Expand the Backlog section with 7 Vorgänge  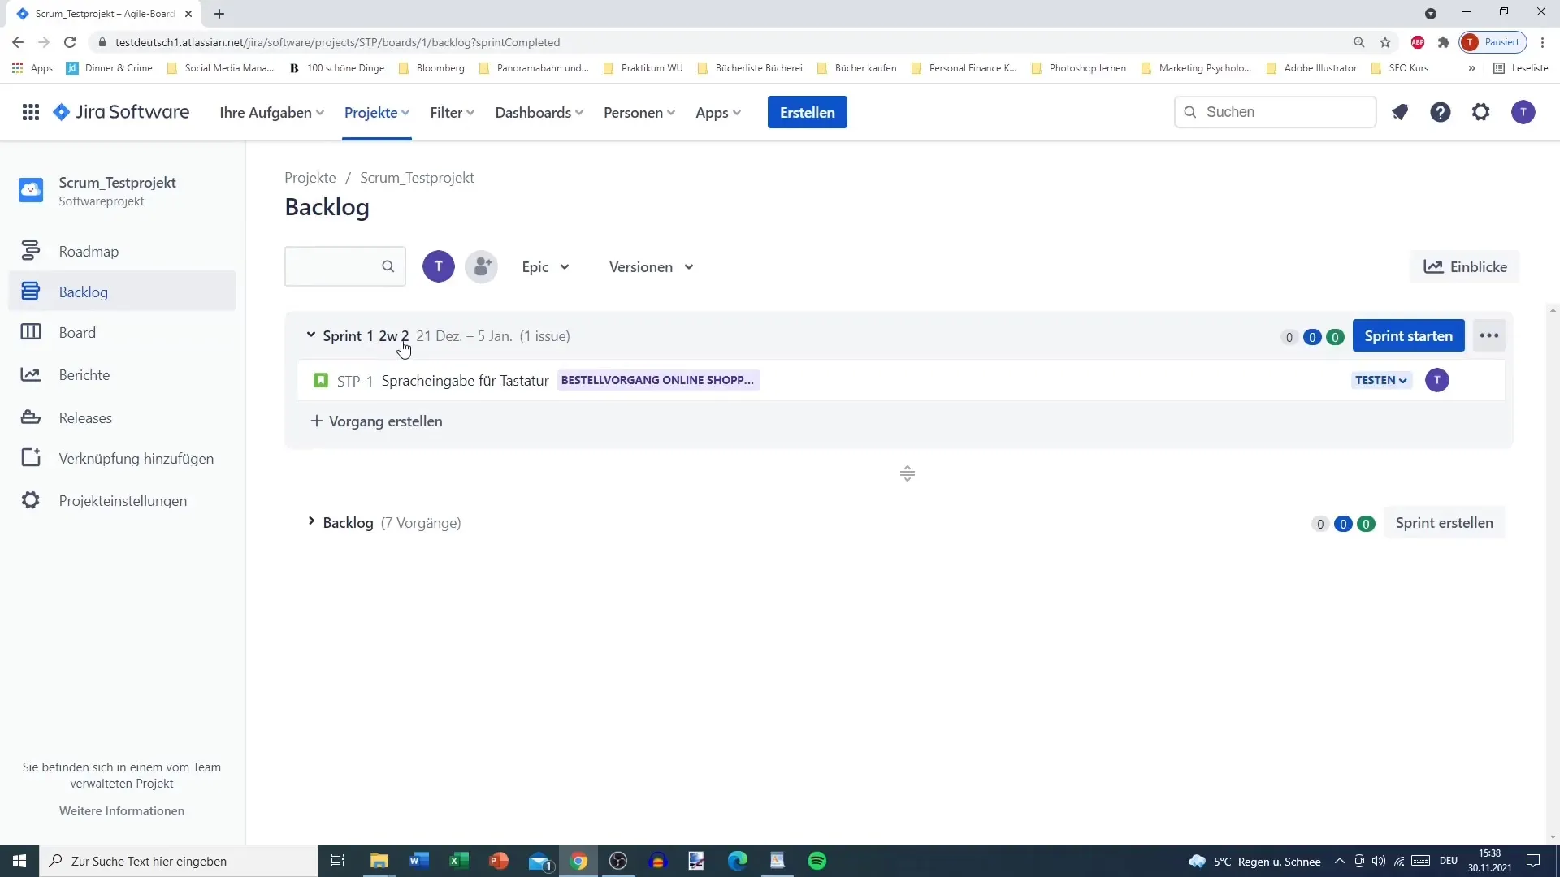313,523
